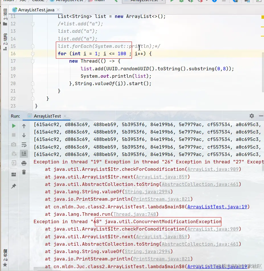Open the 1:项目 Project tool window
Viewport: 264px width, 271px height.
[x=5, y=17]
